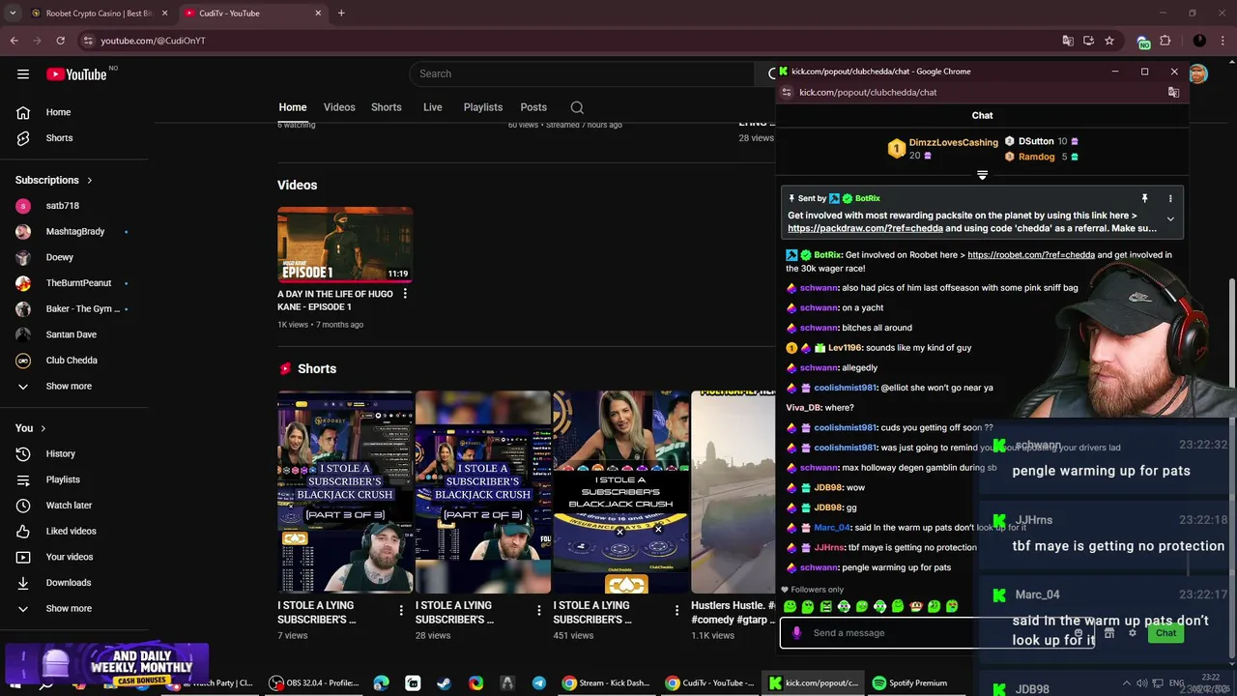Open Liked videos in the sidebar

click(71, 531)
